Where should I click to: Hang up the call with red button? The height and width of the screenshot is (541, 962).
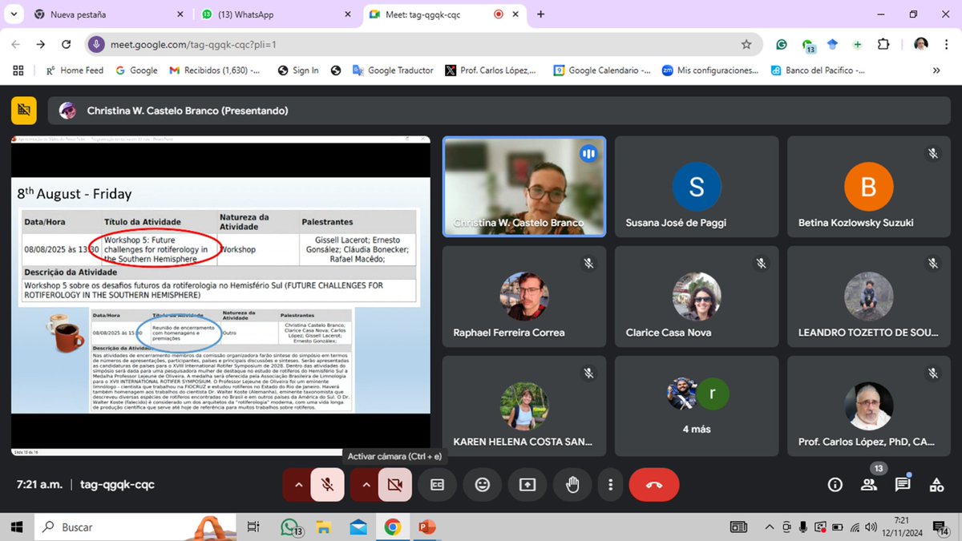tap(654, 485)
